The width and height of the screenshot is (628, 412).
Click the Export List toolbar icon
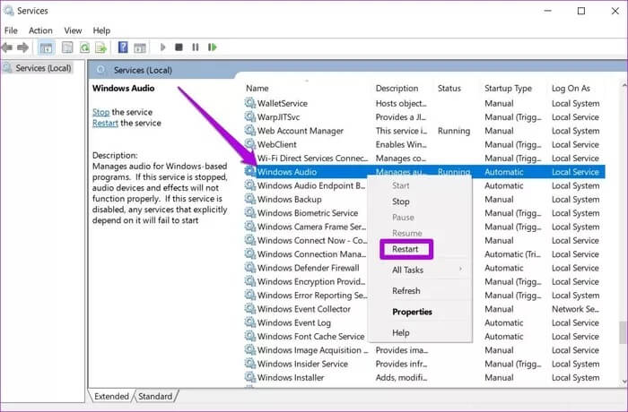100,47
